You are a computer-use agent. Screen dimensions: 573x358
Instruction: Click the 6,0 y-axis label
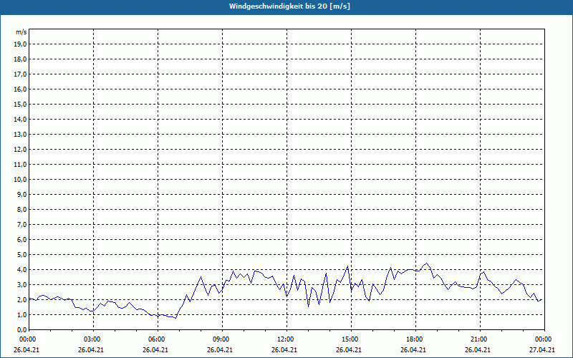pyautogui.click(x=21, y=240)
